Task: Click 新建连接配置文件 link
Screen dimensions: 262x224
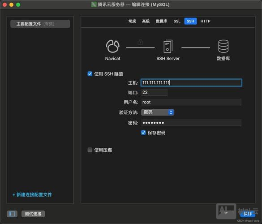Action: [x=32, y=194]
